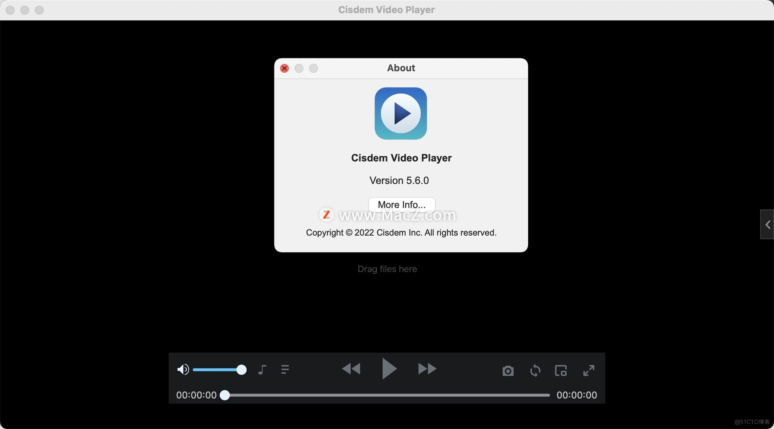Fast forward with the double-right arrow
The image size is (774, 429).
(427, 369)
